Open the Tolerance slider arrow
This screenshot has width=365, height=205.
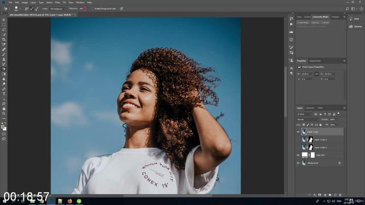coord(87,9)
